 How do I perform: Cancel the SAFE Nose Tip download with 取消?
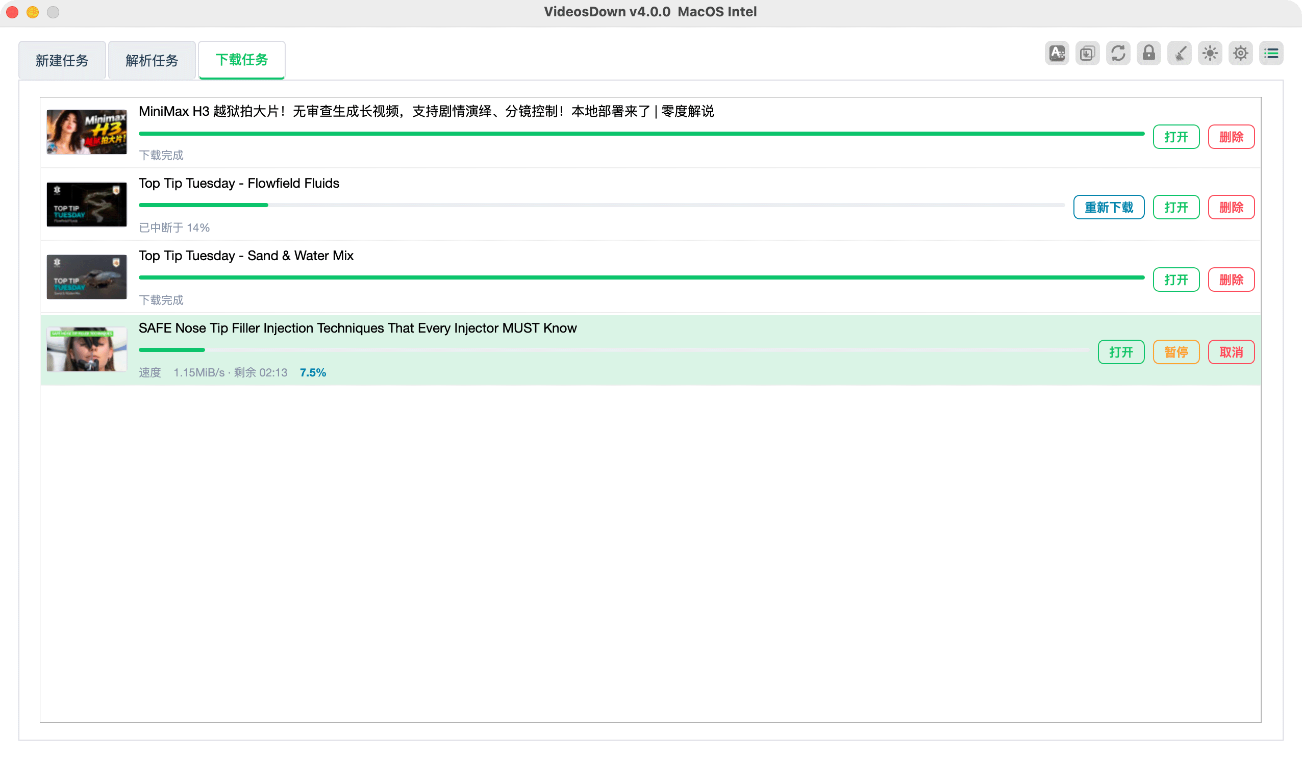[1231, 352]
